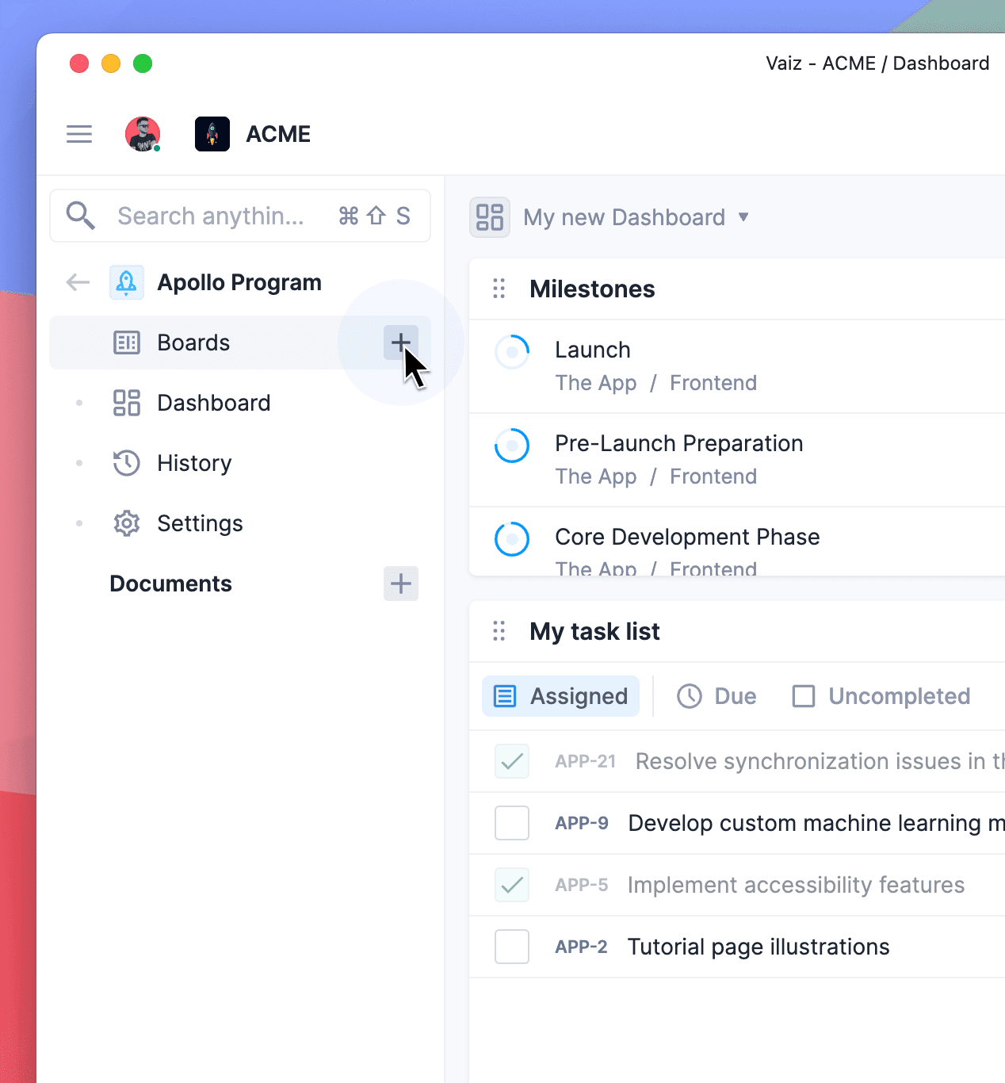Click the Search anything input field
The image size is (1005, 1083).
click(211, 216)
